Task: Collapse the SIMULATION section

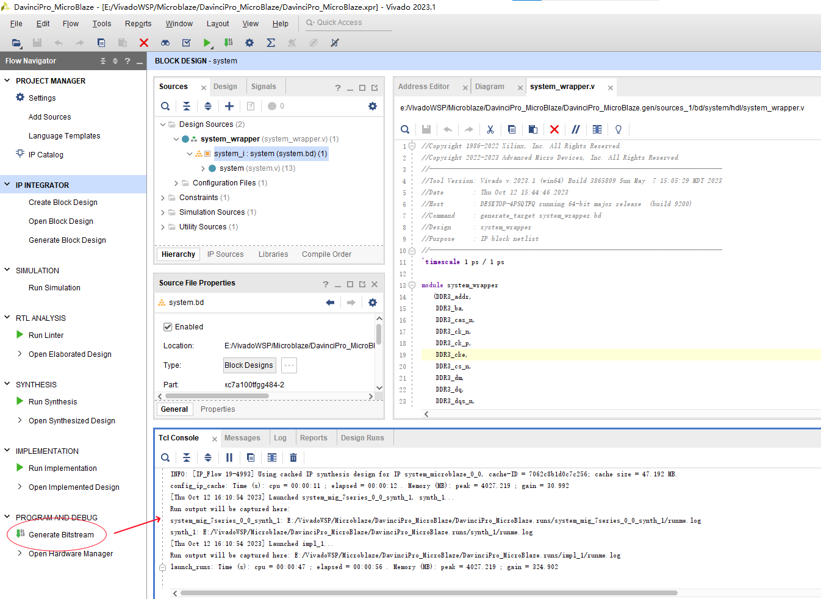Action: 7,270
